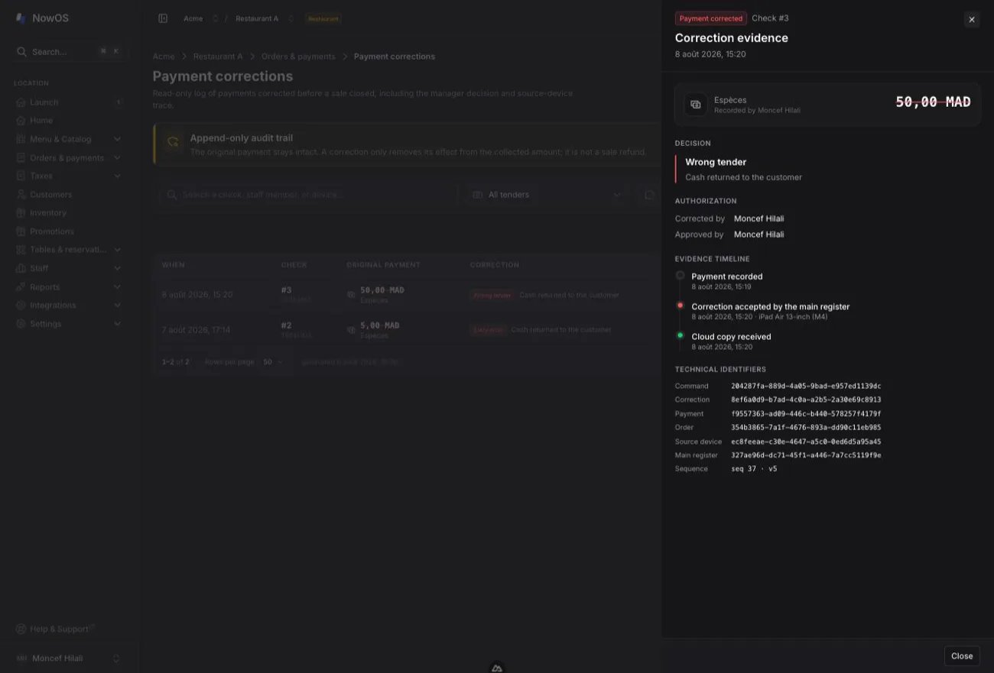Select the check #3 corrections row
Screen dimensions: 994x673
pos(405,295)
